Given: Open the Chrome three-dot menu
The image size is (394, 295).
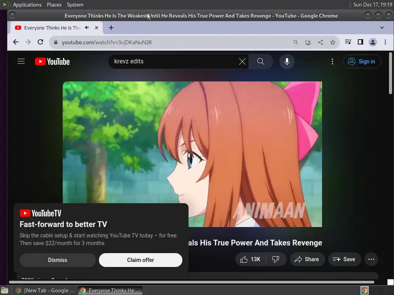Looking at the screenshot, I should (385, 42).
